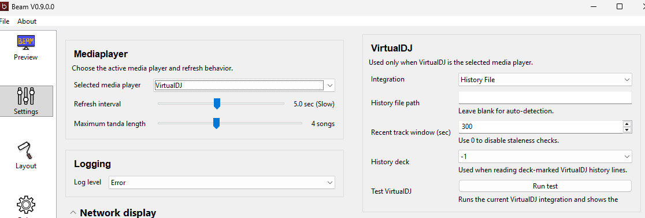The width and height of the screenshot is (645, 218).
Task: Decrease the Recent track window value
Action: click(x=627, y=130)
